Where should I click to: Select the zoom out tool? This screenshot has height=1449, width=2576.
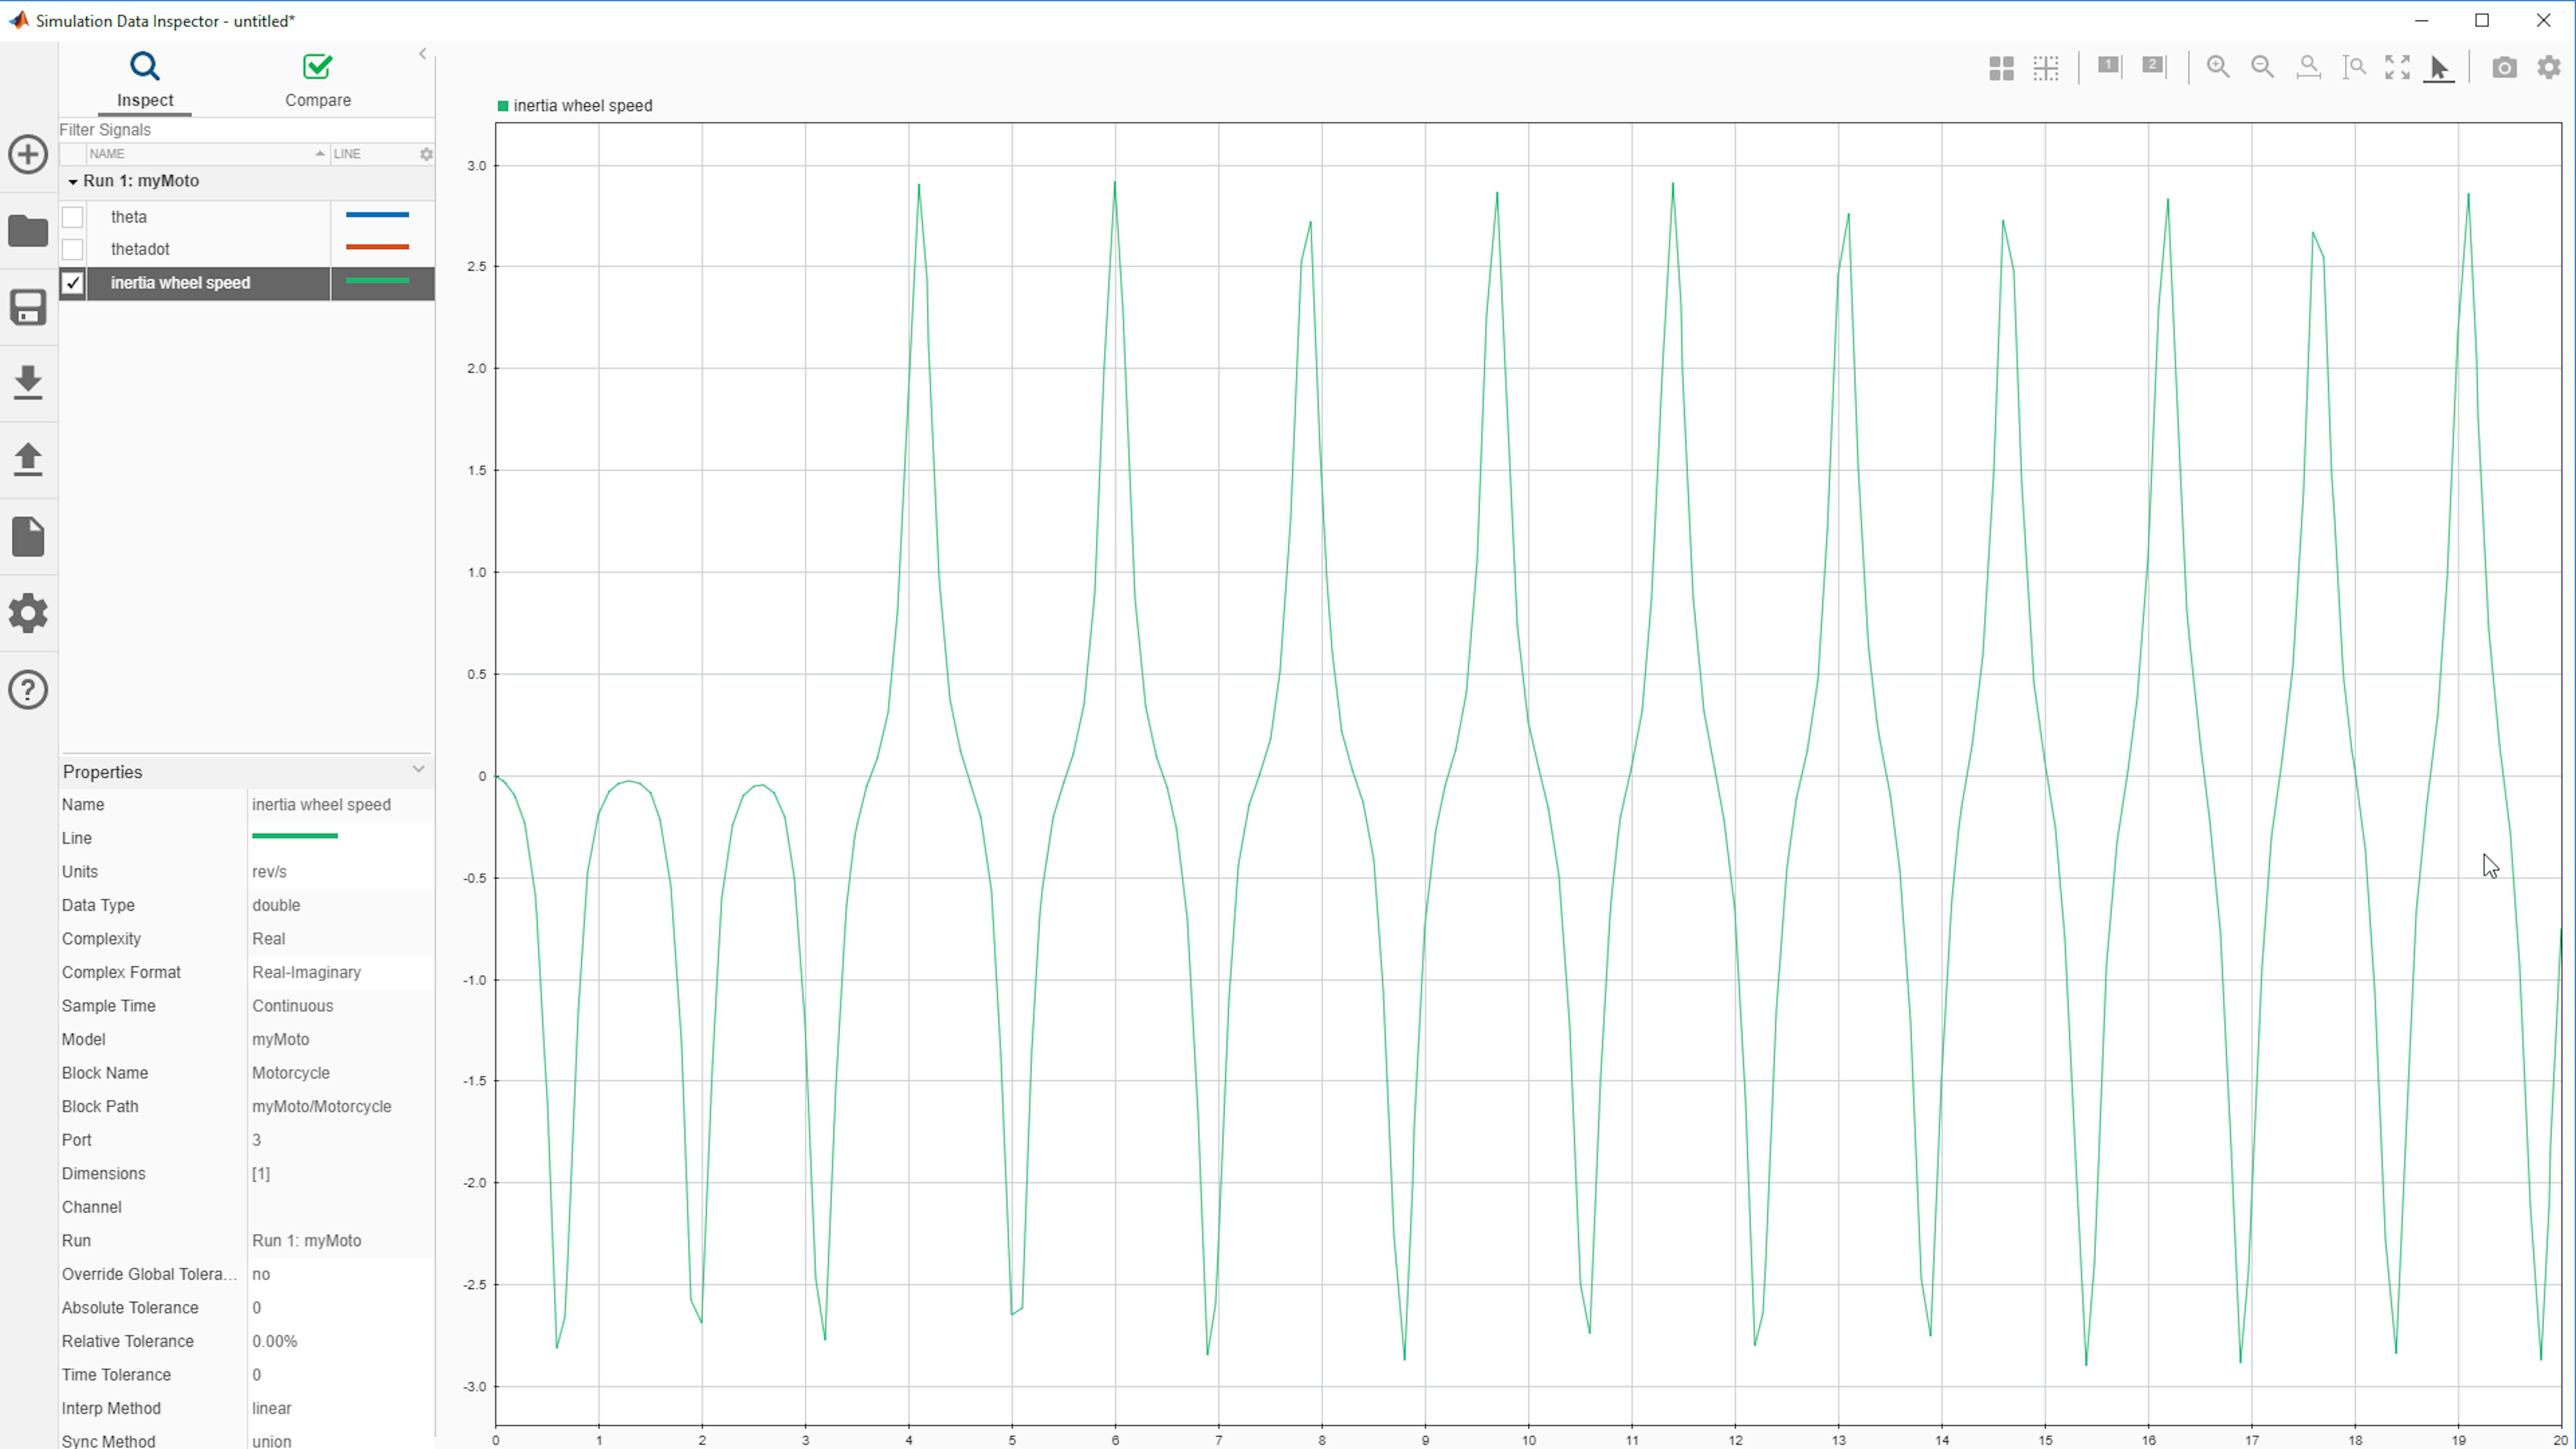2263,67
